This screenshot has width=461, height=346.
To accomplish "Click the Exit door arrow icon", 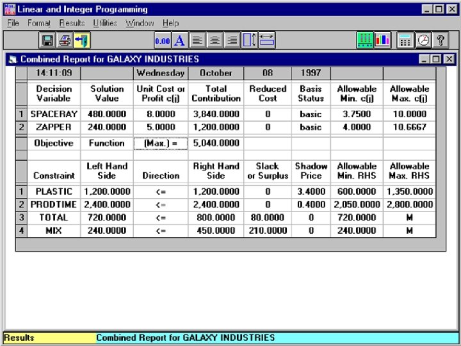I will point(82,40).
